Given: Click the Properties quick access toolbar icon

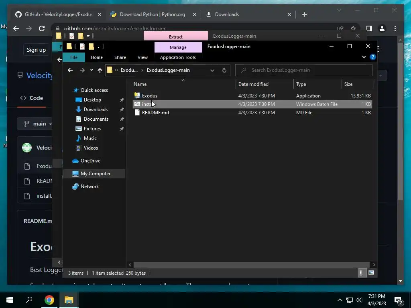Looking at the screenshot, I should pyautogui.click(x=82, y=47).
